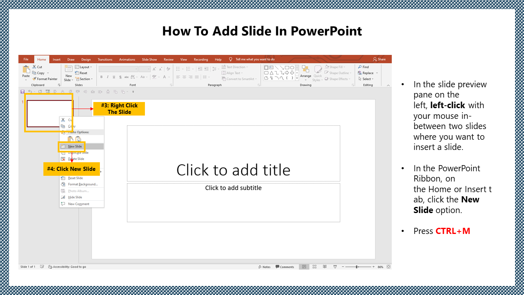524x295 pixels.
Task: Select the Oval shape in shapes gallery
Action: click(292, 68)
